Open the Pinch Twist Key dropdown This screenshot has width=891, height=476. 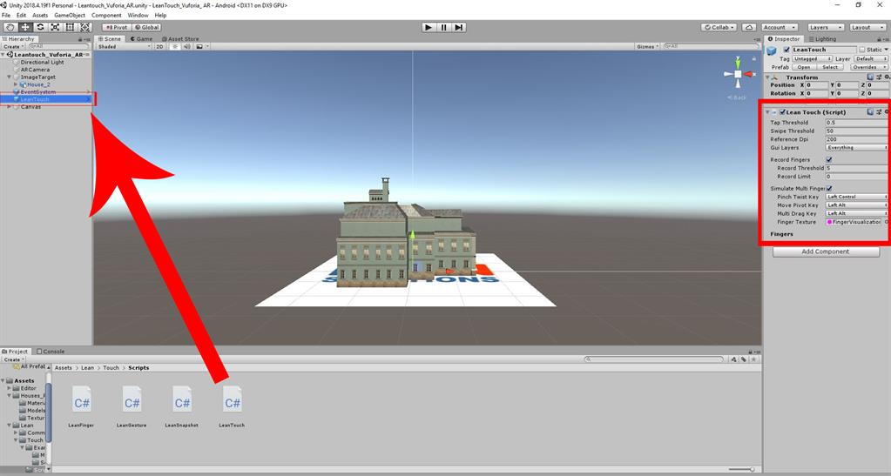(x=856, y=197)
